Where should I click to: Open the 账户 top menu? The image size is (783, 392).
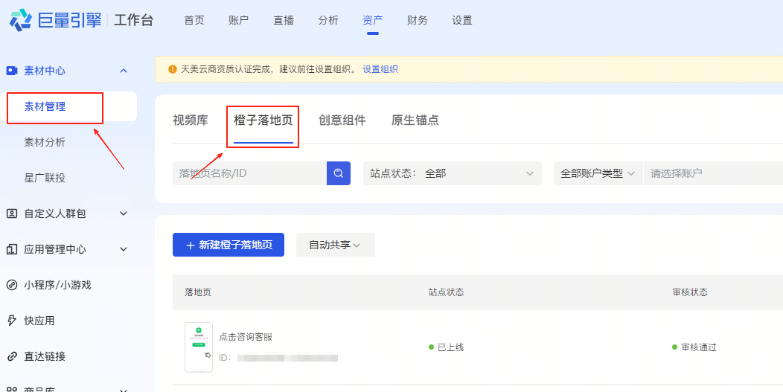click(x=239, y=21)
